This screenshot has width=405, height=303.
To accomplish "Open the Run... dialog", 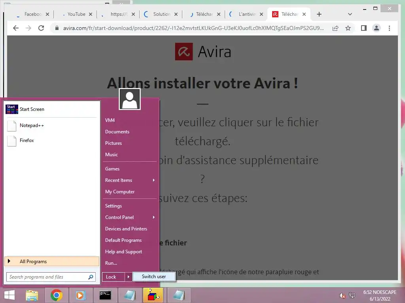I will point(111,263).
